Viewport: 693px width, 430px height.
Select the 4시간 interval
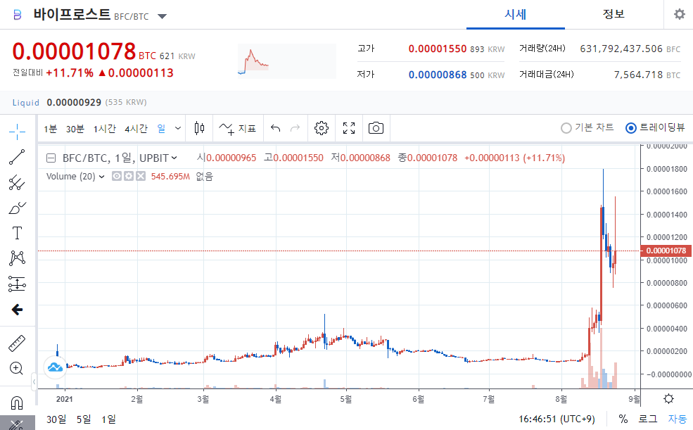pos(136,129)
